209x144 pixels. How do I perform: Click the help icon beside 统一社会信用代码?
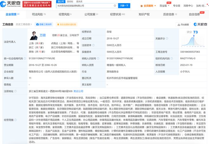pos(25,58)
